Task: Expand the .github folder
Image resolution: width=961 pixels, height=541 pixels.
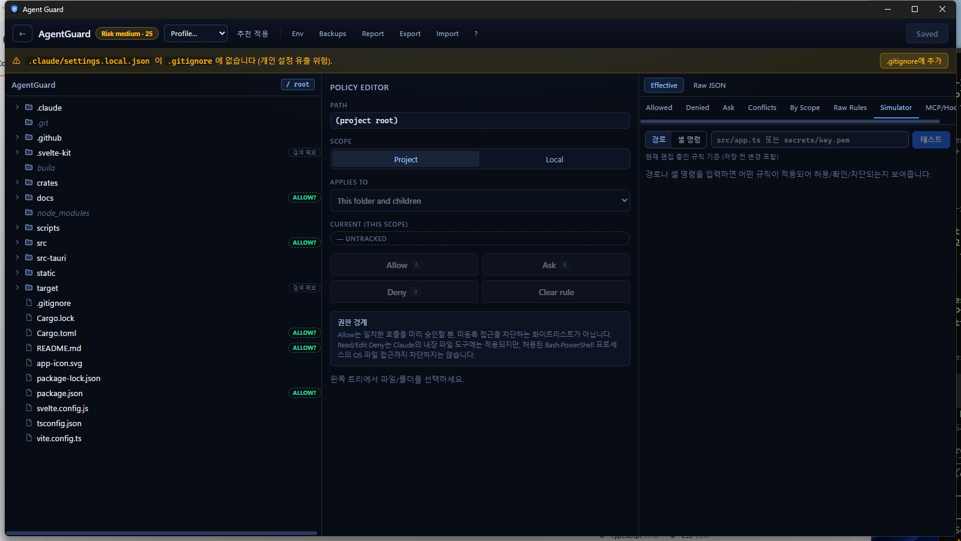Action: pyautogui.click(x=17, y=137)
